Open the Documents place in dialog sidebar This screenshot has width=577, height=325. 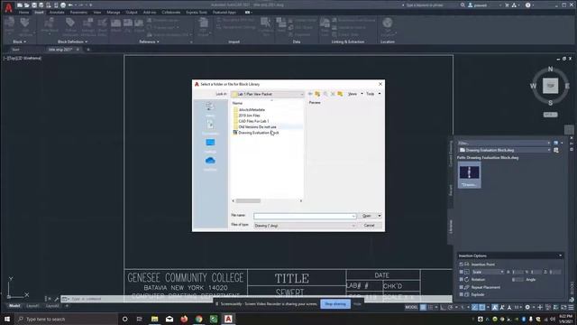tap(210, 127)
